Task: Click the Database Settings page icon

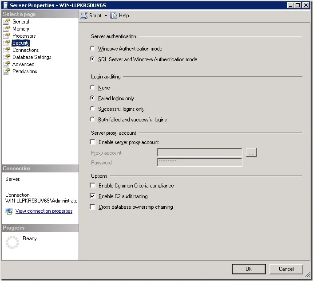Action: 7,57
